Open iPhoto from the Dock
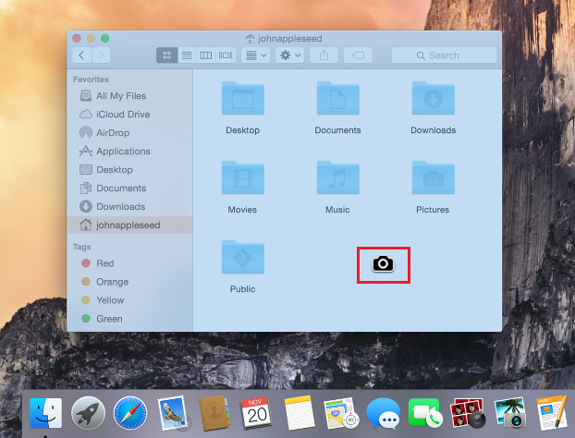The image size is (575, 438). (x=510, y=413)
